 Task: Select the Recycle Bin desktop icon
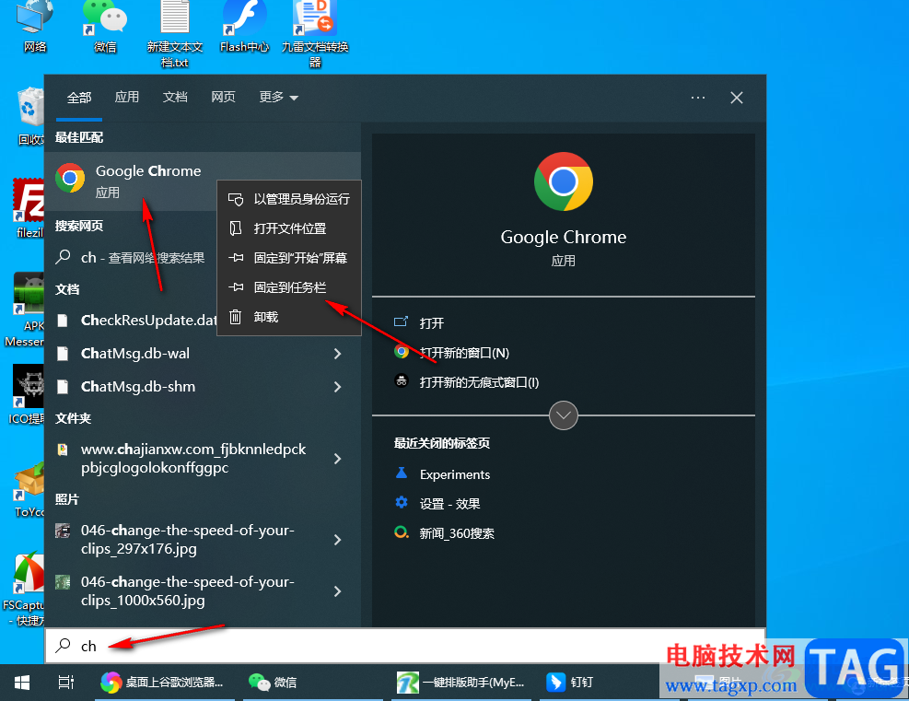[x=30, y=116]
